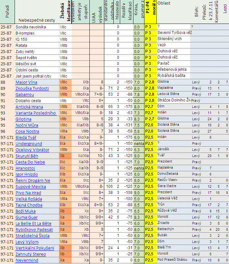Click the Cosa Nostra route link
Viewport: 229px width, 264px height.
point(27,131)
